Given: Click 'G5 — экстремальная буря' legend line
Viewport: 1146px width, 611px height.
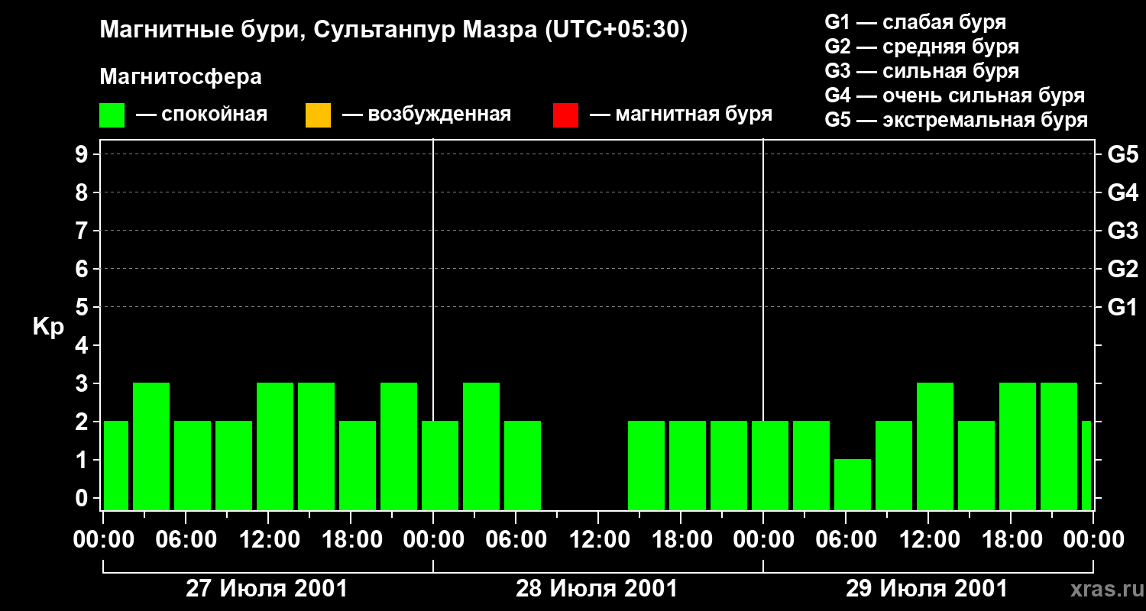Looking at the screenshot, I should (957, 121).
